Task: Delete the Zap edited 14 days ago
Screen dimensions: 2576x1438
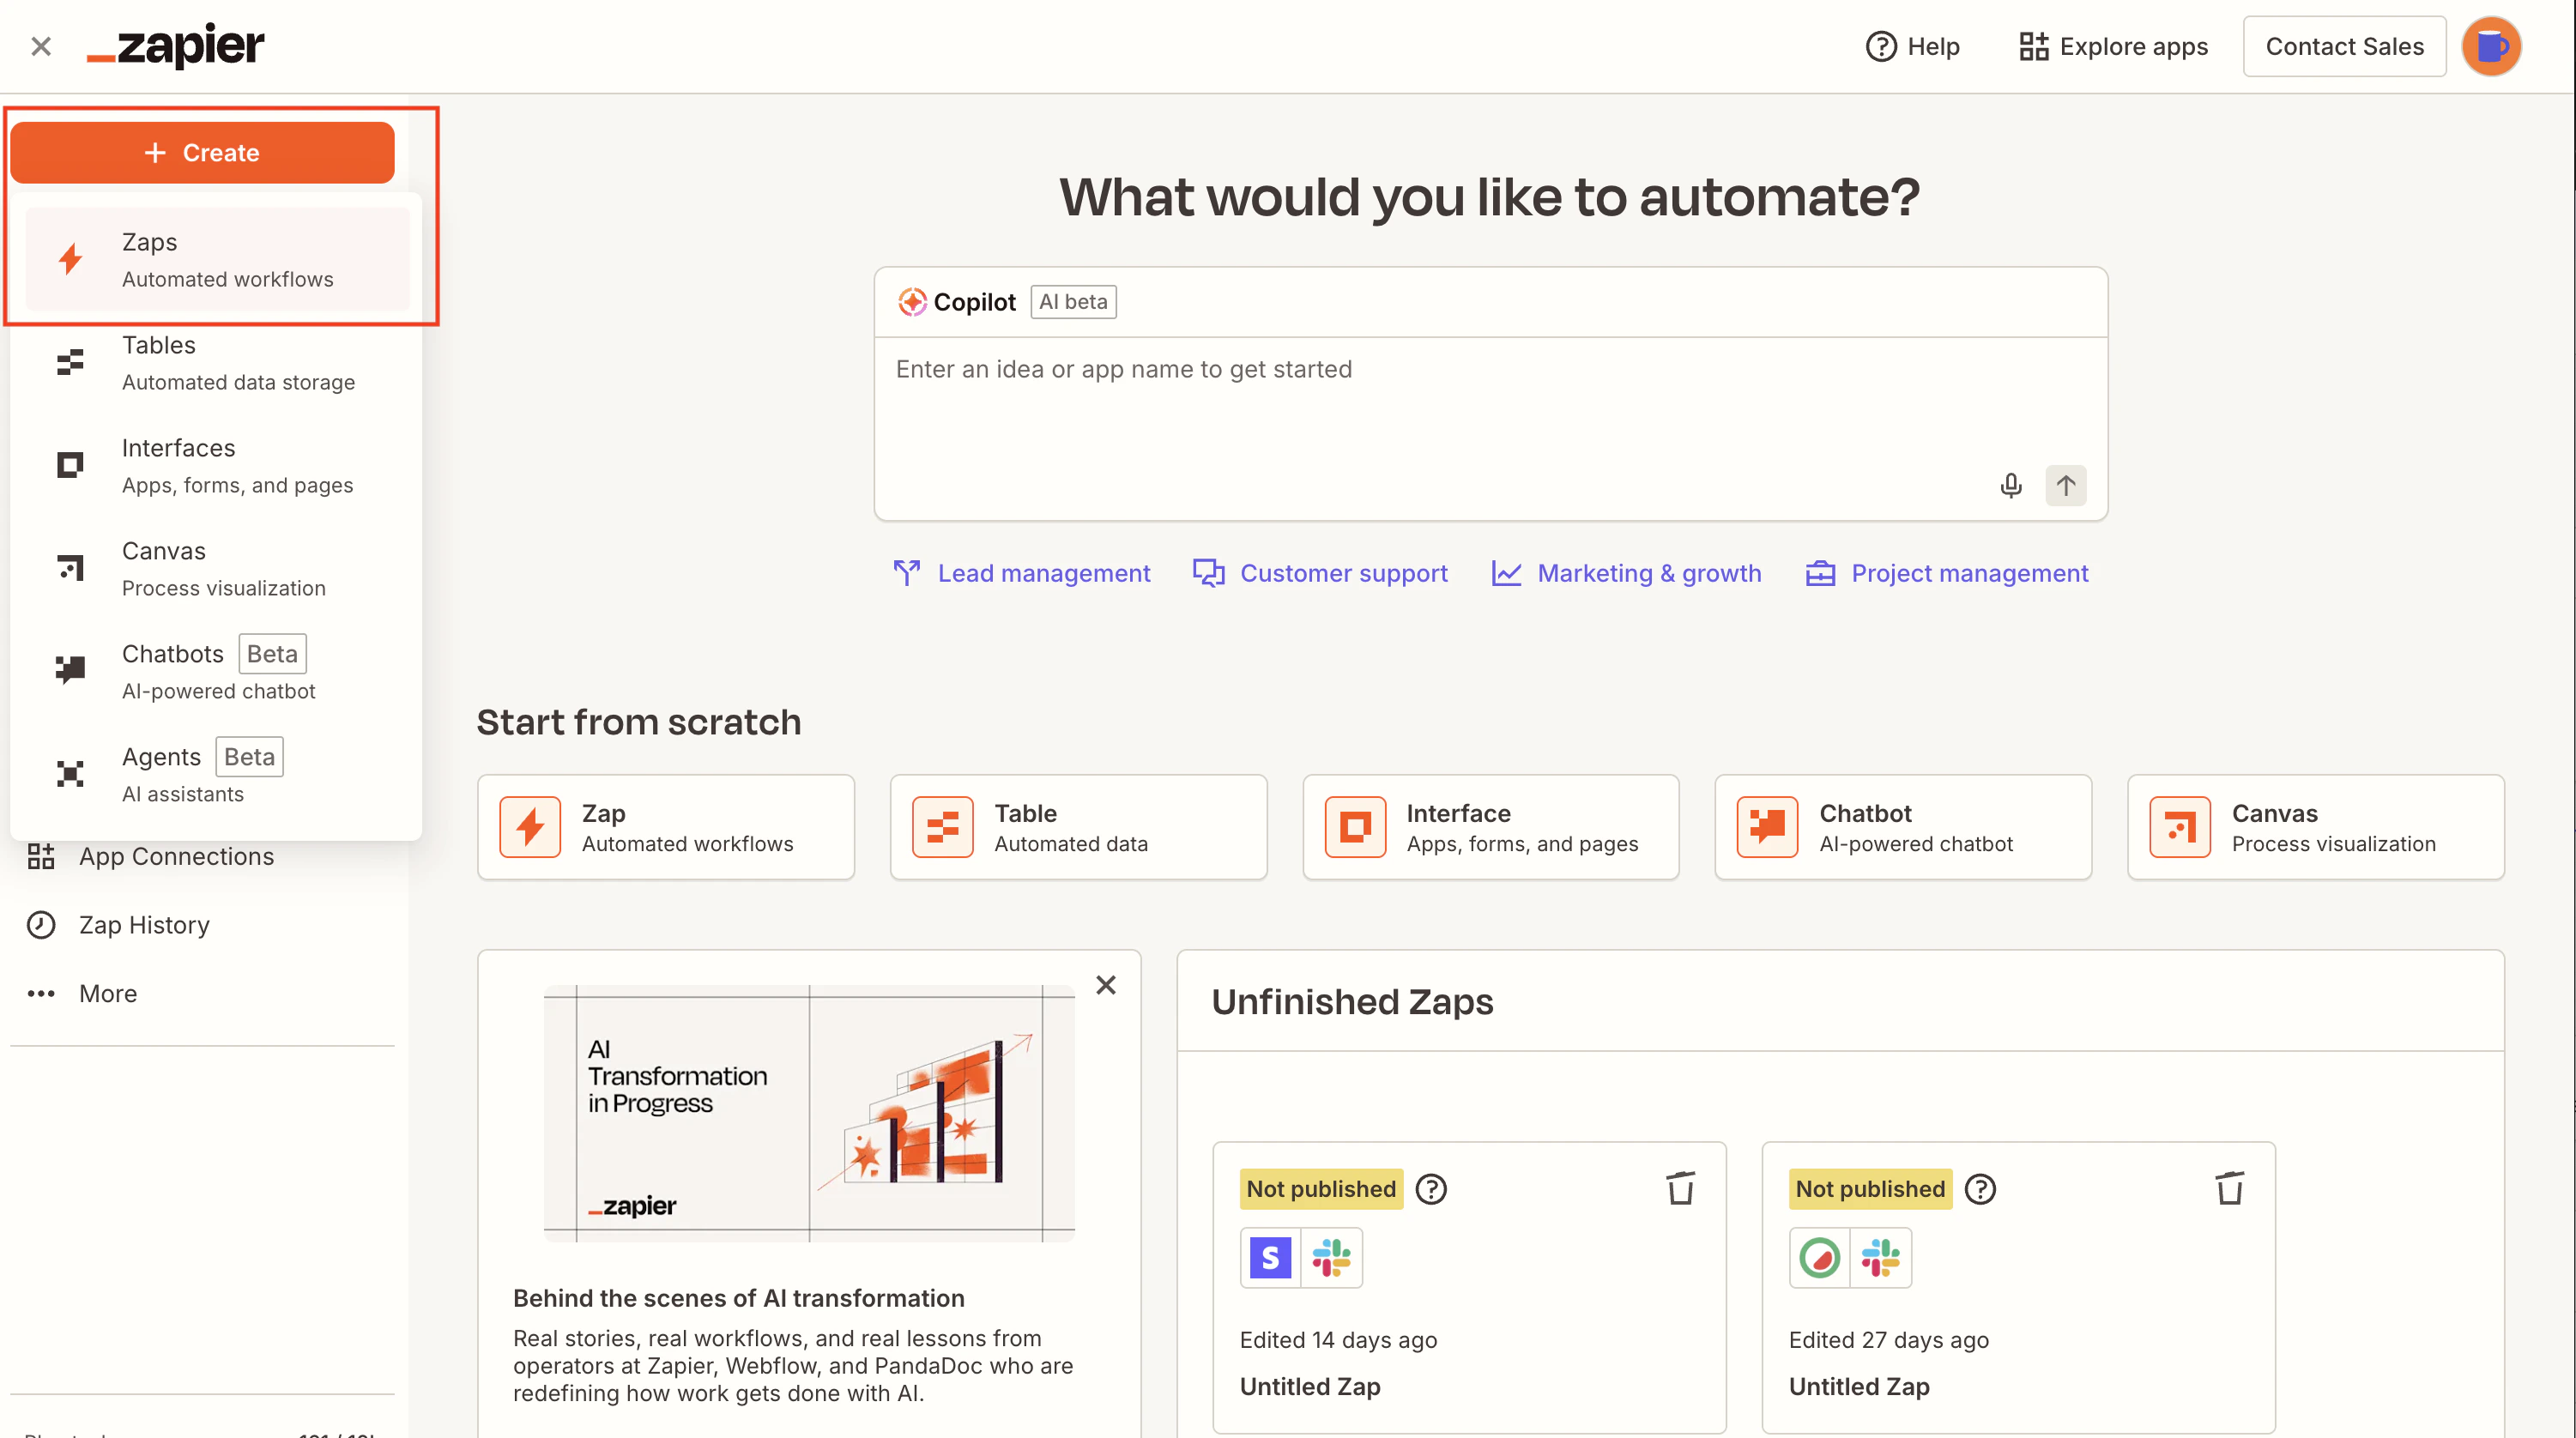Action: coord(1680,1188)
